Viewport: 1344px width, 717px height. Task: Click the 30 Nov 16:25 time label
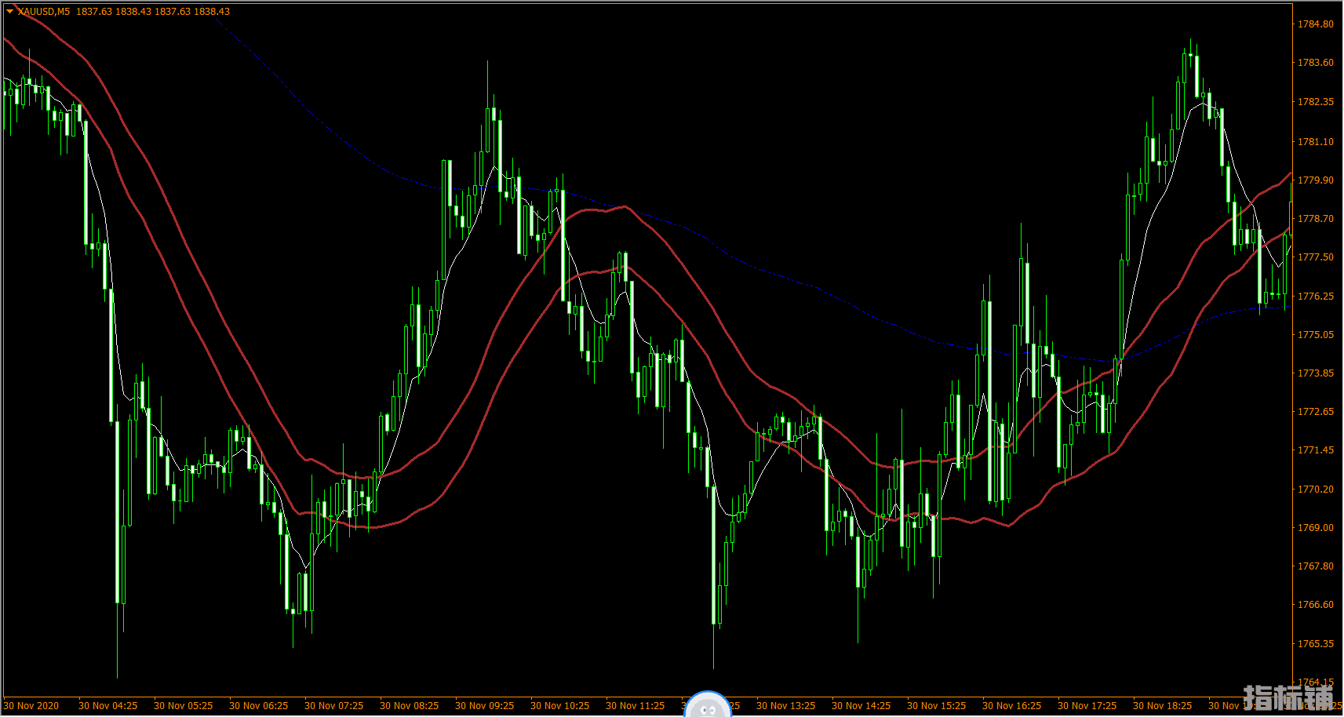1011,706
